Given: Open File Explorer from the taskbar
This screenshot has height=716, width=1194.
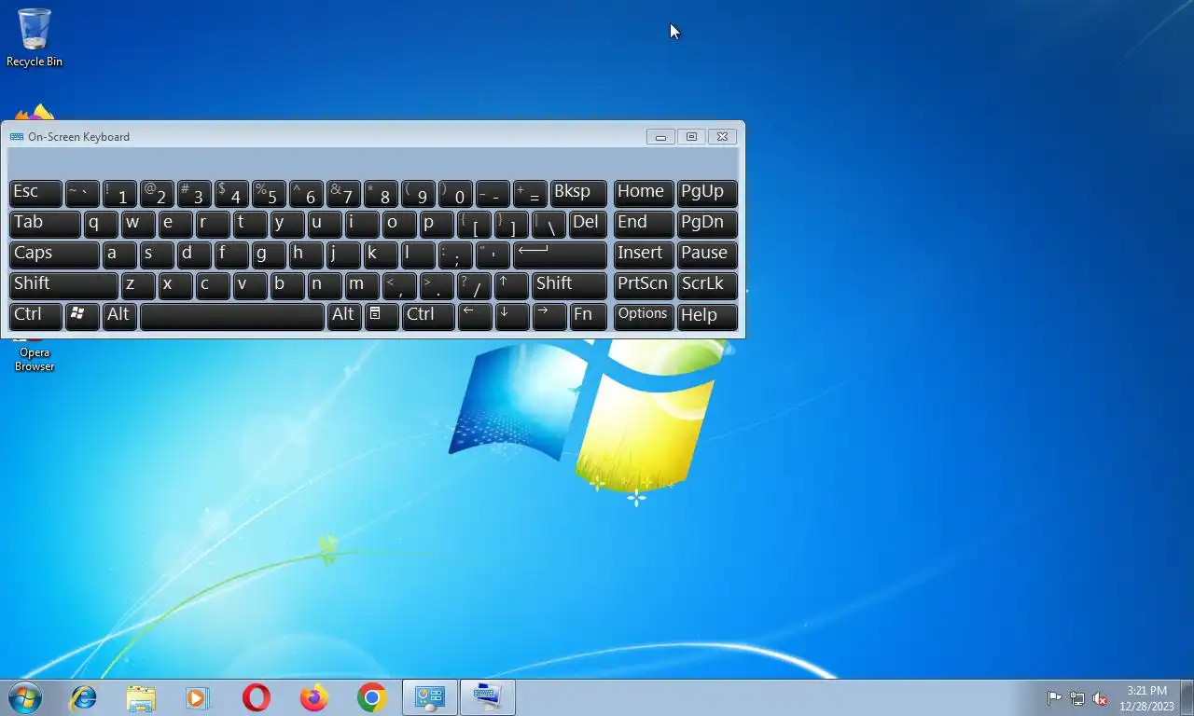Looking at the screenshot, I should [141, 697].
